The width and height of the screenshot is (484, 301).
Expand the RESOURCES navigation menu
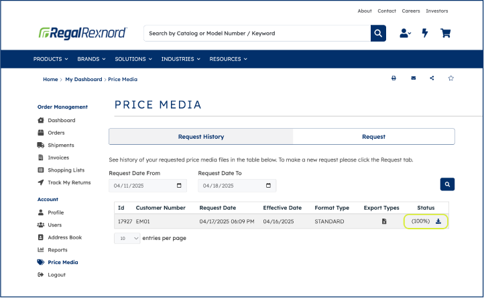(x=228, y=59)
